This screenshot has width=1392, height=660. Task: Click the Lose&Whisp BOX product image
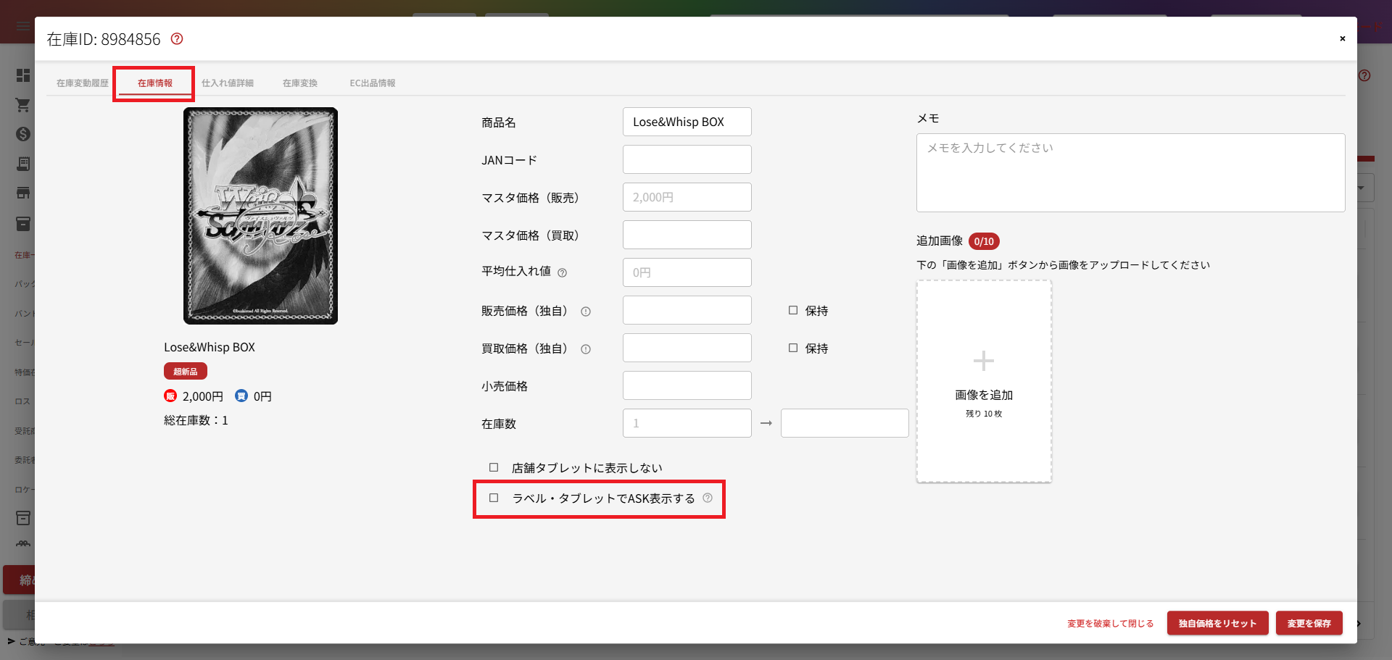tap(260, 216)
